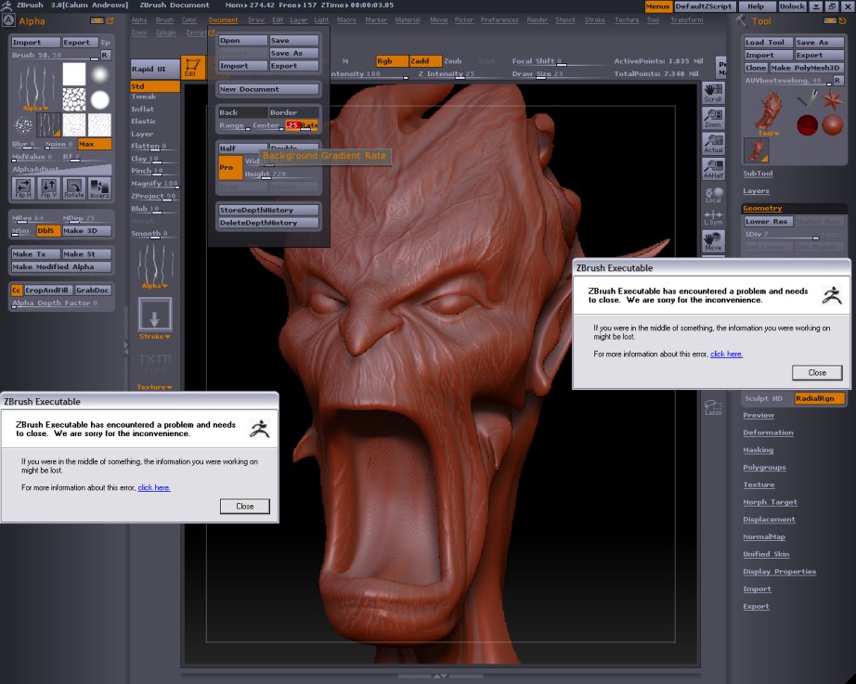Click the AAHalf icon
The width and height of the screenshot is (856, 684).
click(x=713, y=169)
